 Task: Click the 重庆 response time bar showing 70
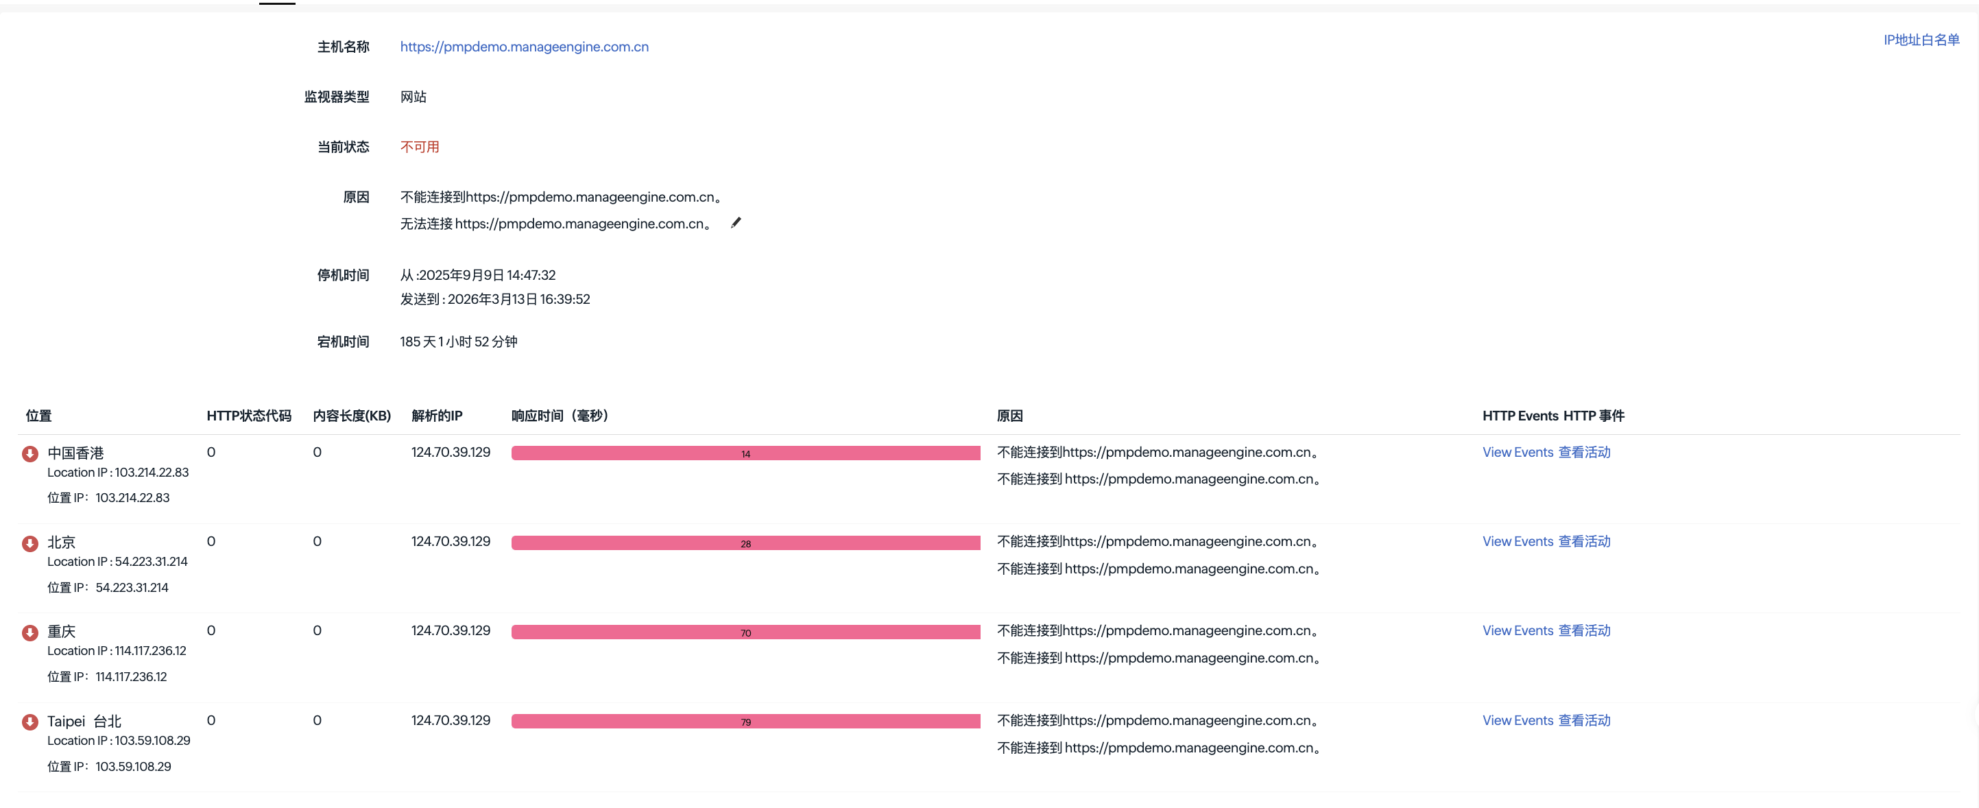click(745, 632)
